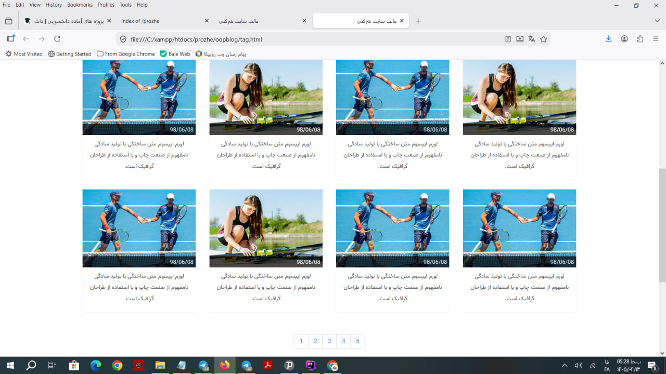Click the save-page icon in address bar

click(x=520, y=39)
